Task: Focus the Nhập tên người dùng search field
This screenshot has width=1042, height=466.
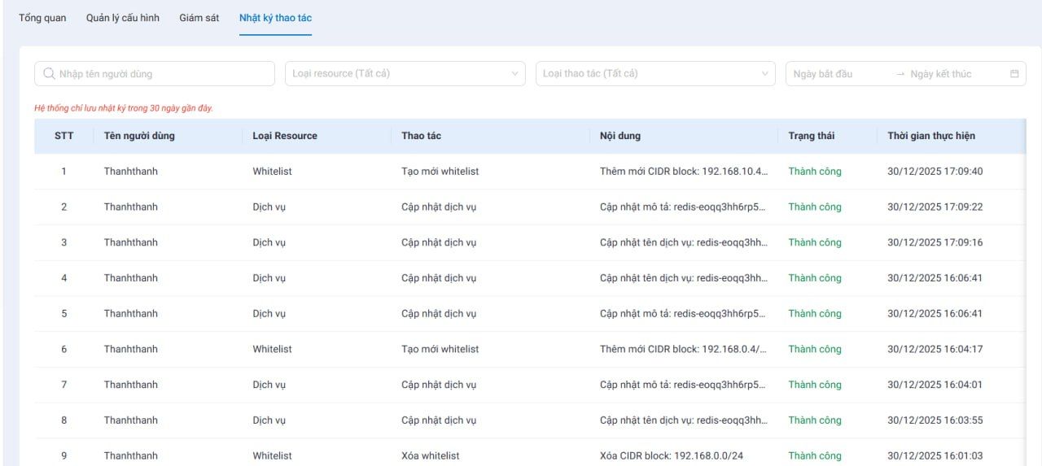Action: (163, 74)
